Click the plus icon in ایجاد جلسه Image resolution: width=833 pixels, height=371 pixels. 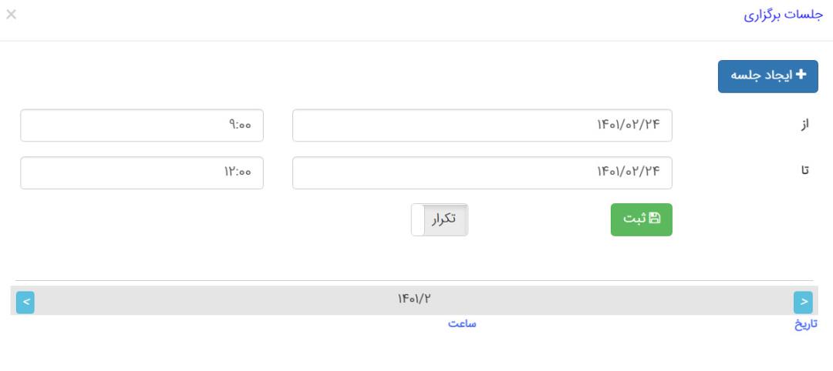[x=801, y=75]
